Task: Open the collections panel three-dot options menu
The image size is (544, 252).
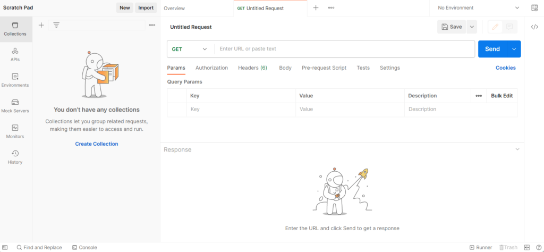Action: pos(152,25)
